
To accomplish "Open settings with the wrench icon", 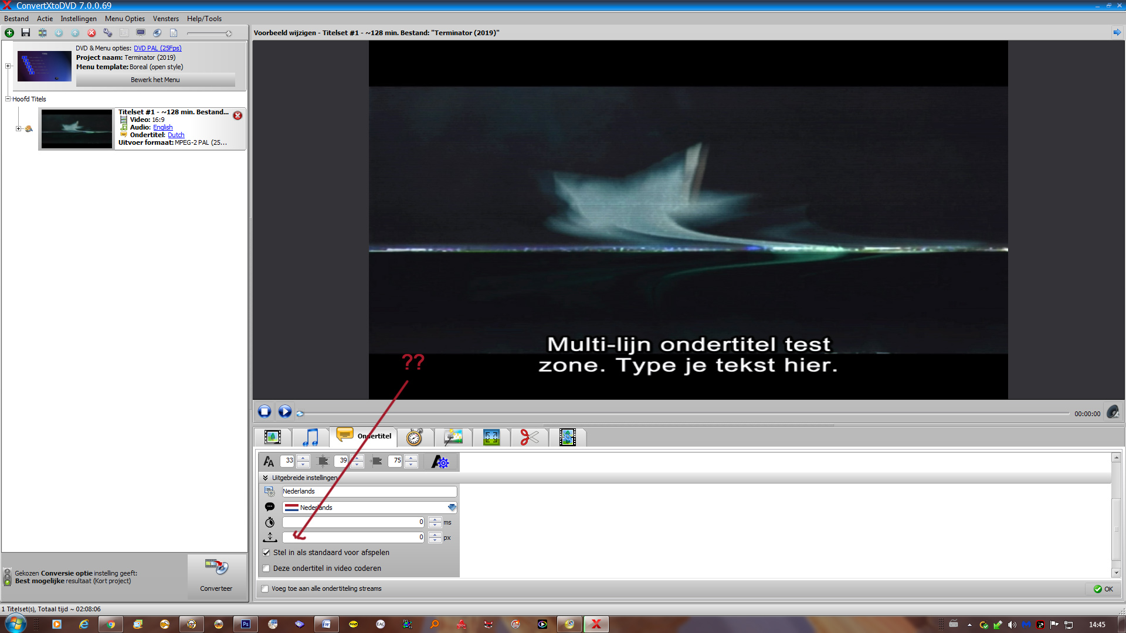I will click(x=108, y=33).
